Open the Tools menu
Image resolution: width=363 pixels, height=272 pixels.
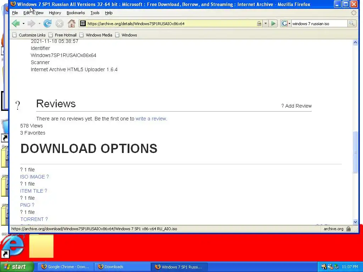pos(95,13)
